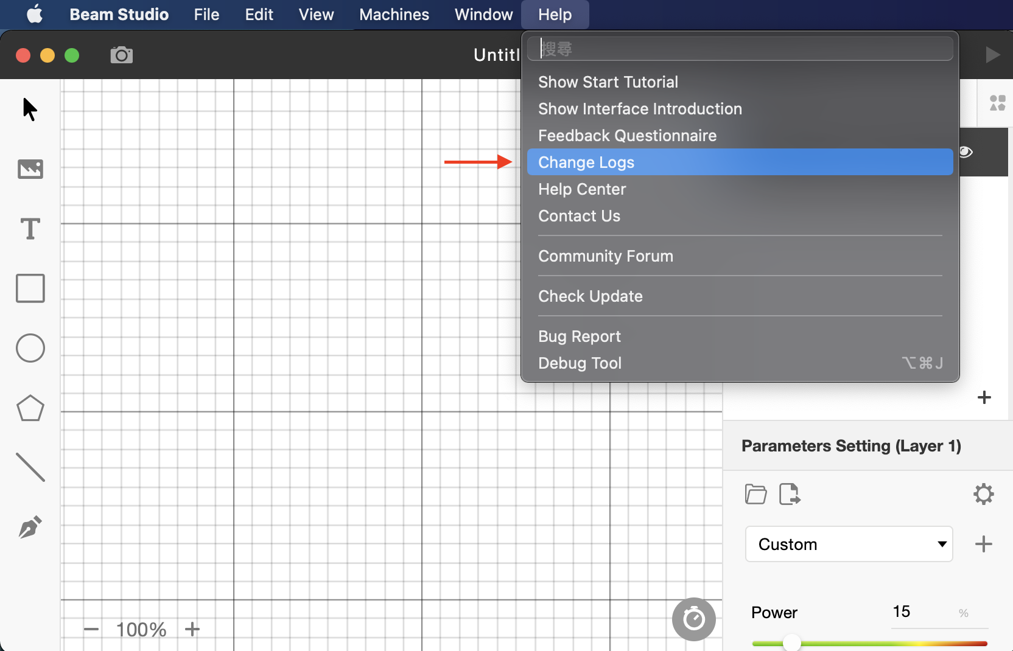
Task: Export parameters with the file arrow icon
Action: coord(790,494)
